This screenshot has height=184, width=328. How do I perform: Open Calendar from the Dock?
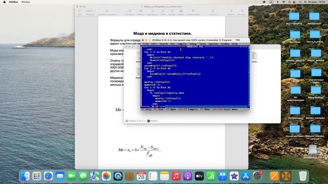pos(141,176)
